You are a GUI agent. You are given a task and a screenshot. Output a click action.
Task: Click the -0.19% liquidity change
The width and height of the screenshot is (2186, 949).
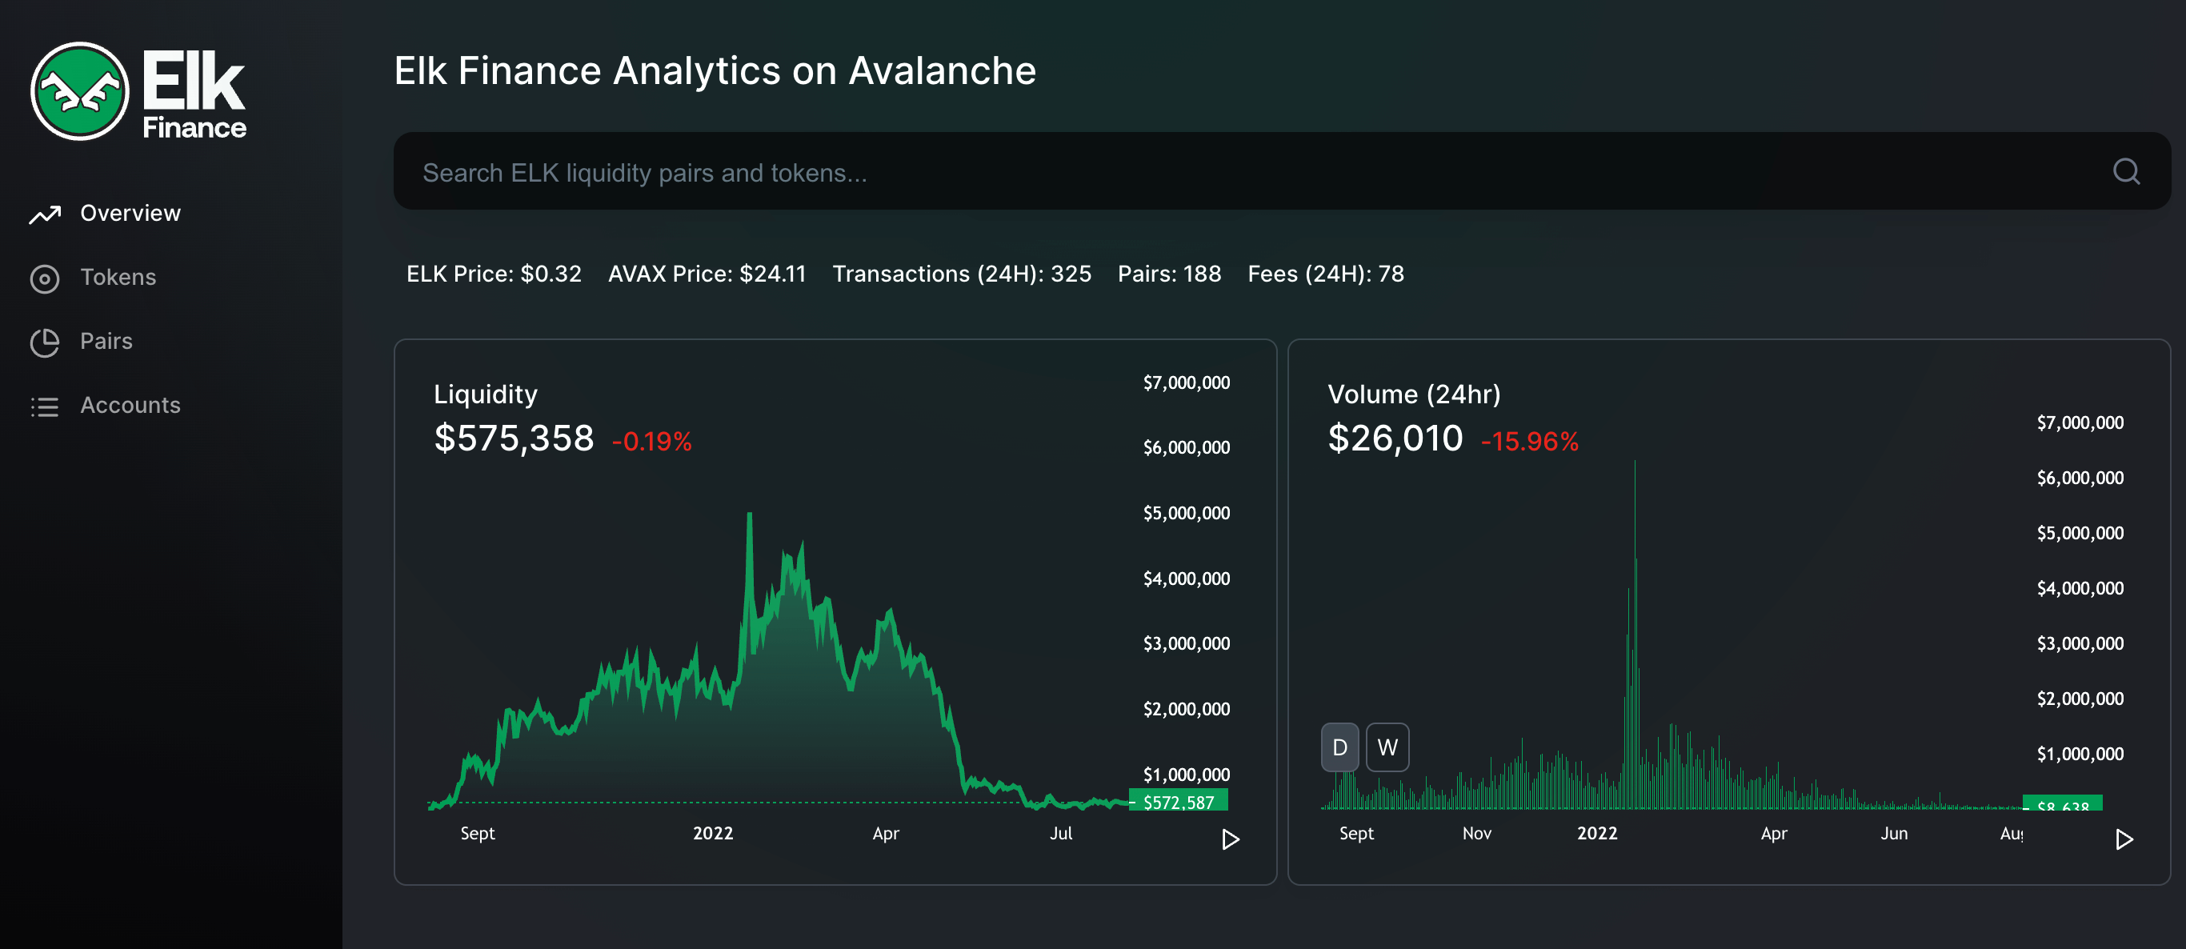click(652, 442)
